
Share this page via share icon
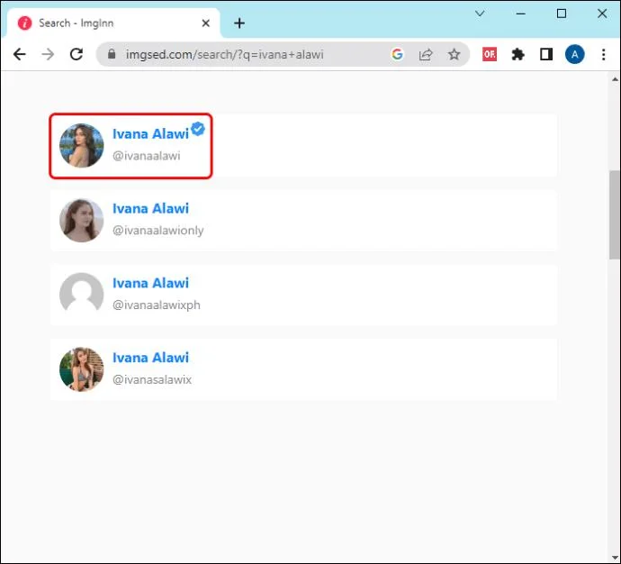tap(426, 54)
